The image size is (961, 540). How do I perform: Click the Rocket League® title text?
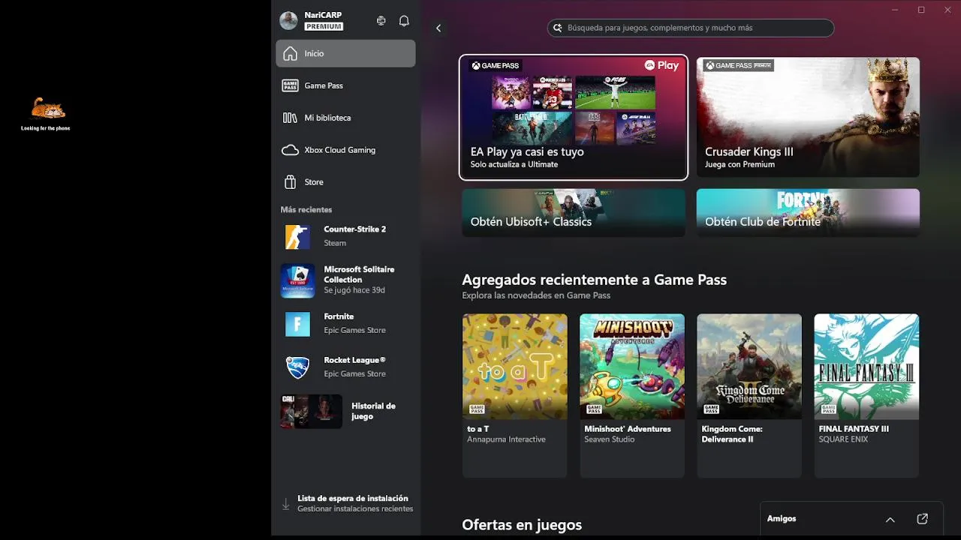pyautogui.click(x=354, y=360)
